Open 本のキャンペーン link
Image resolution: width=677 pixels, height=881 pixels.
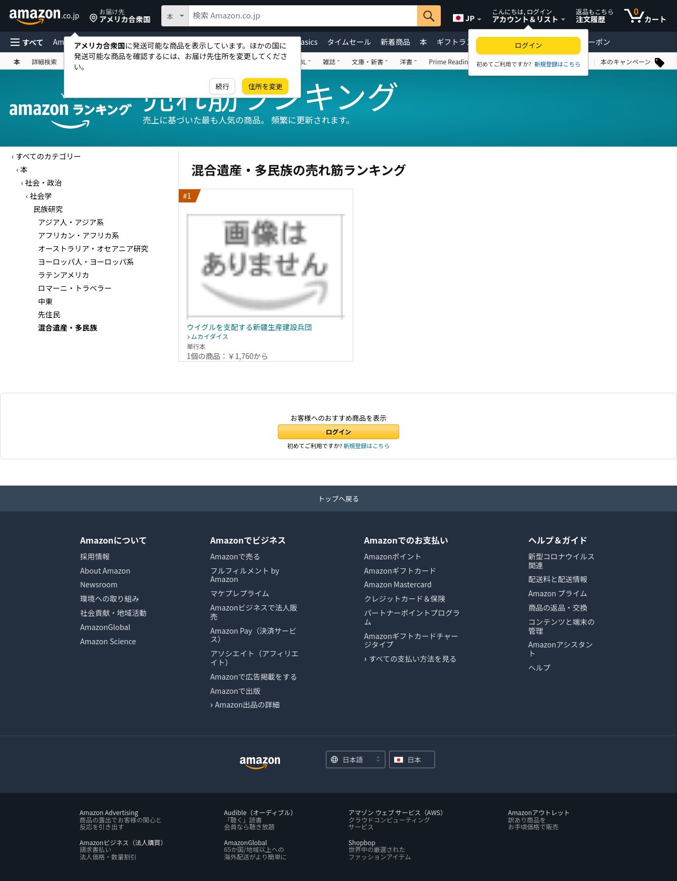tap(625, 62)
